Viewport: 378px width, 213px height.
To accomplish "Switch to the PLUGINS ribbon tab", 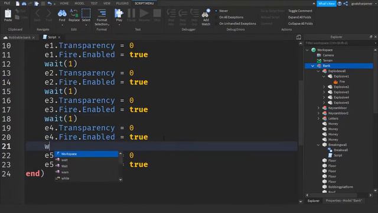I will pos(122,4).
